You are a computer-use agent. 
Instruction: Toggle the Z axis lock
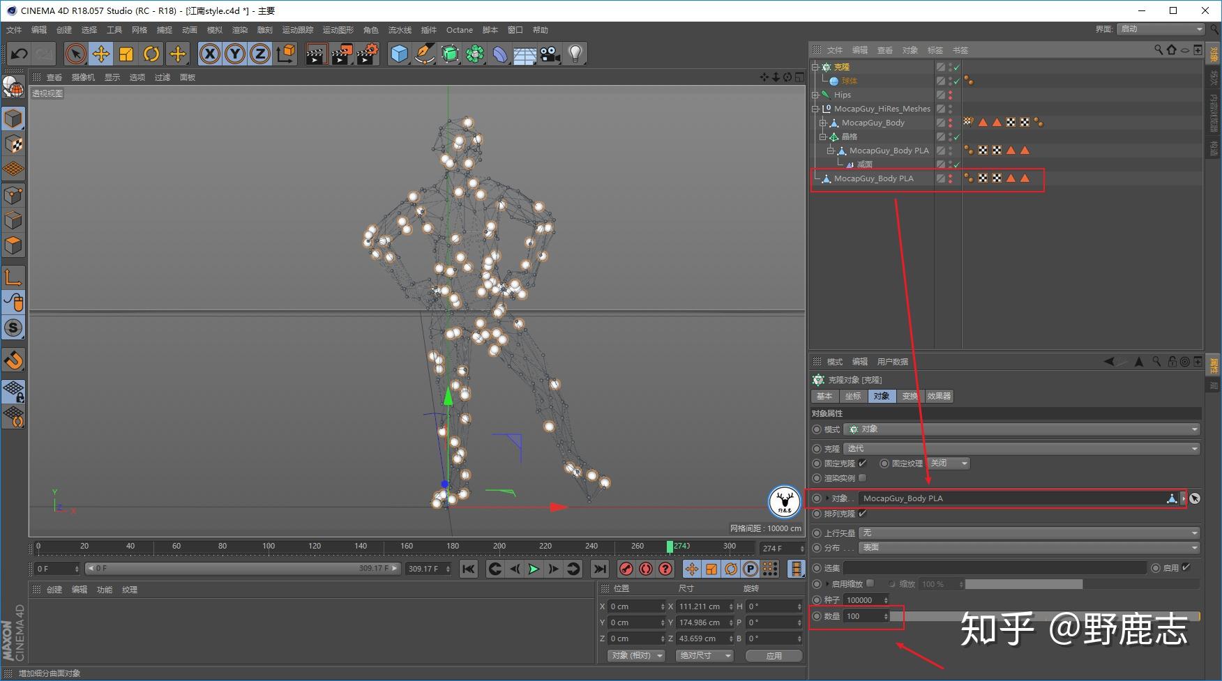(x=260, y=54)
